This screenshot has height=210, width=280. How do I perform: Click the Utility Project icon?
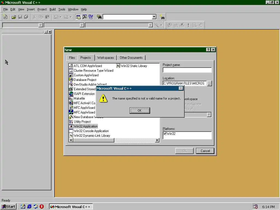coord(71,122)
